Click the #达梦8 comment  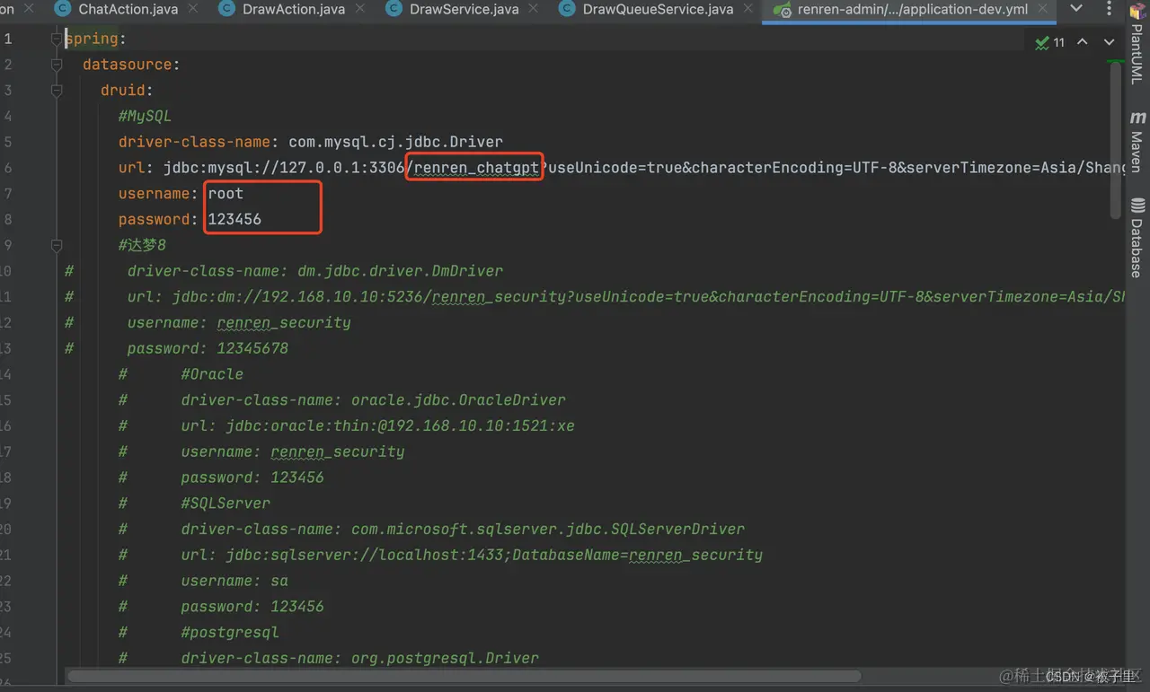click(x=142, y=245)
